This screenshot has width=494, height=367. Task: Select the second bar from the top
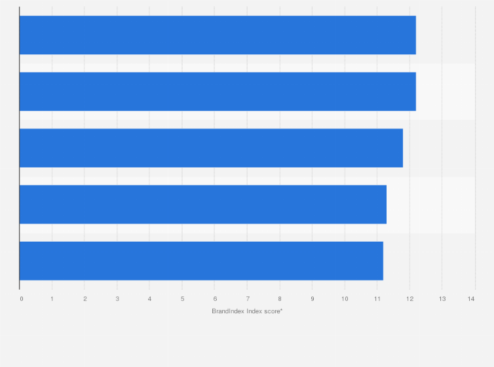click(218, 91)
